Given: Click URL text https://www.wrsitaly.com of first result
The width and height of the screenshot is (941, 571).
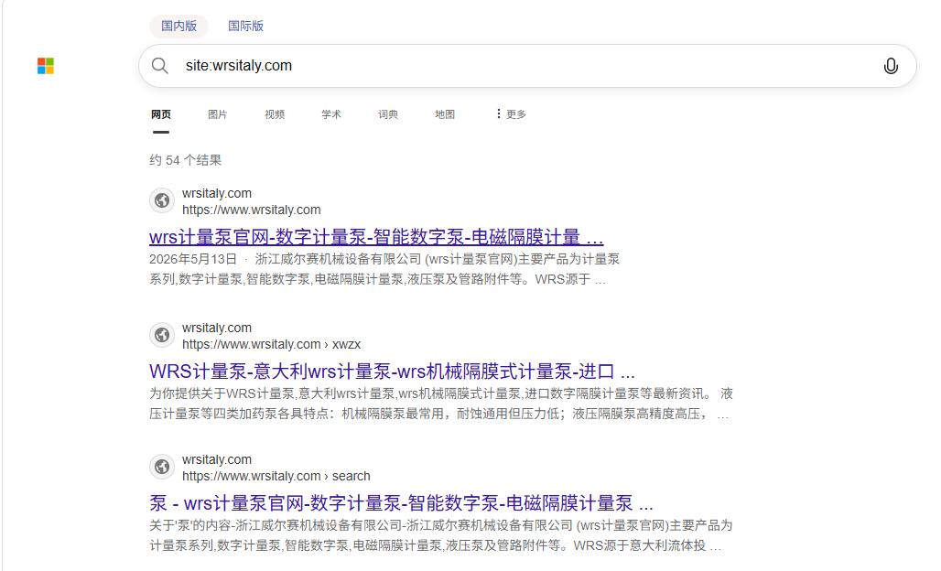Looking at the screenshot, I should (x=252, y=210).
